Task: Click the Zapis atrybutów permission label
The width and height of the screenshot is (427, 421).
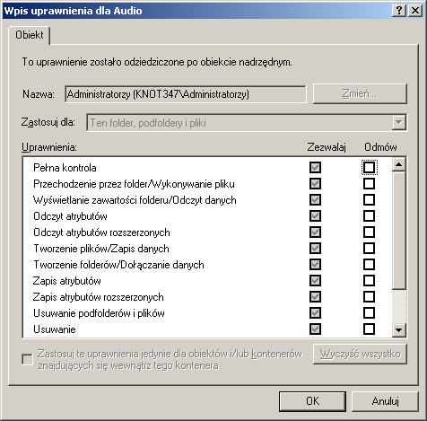Action: 67,281
